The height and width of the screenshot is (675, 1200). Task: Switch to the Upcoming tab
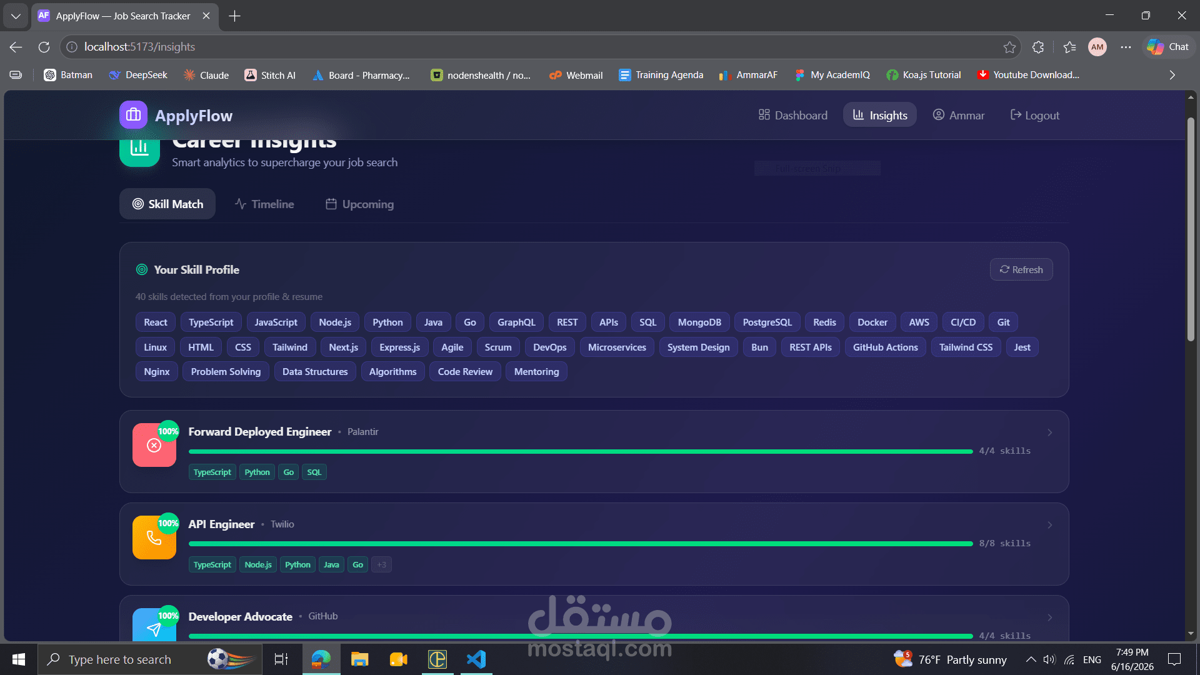[360, 204]
